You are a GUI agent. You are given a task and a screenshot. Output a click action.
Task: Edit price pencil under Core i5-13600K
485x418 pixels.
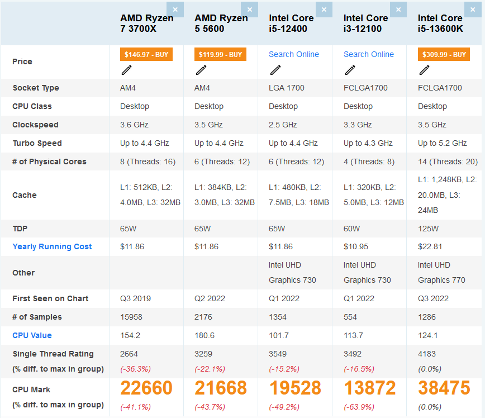click(x=425, y=70)
